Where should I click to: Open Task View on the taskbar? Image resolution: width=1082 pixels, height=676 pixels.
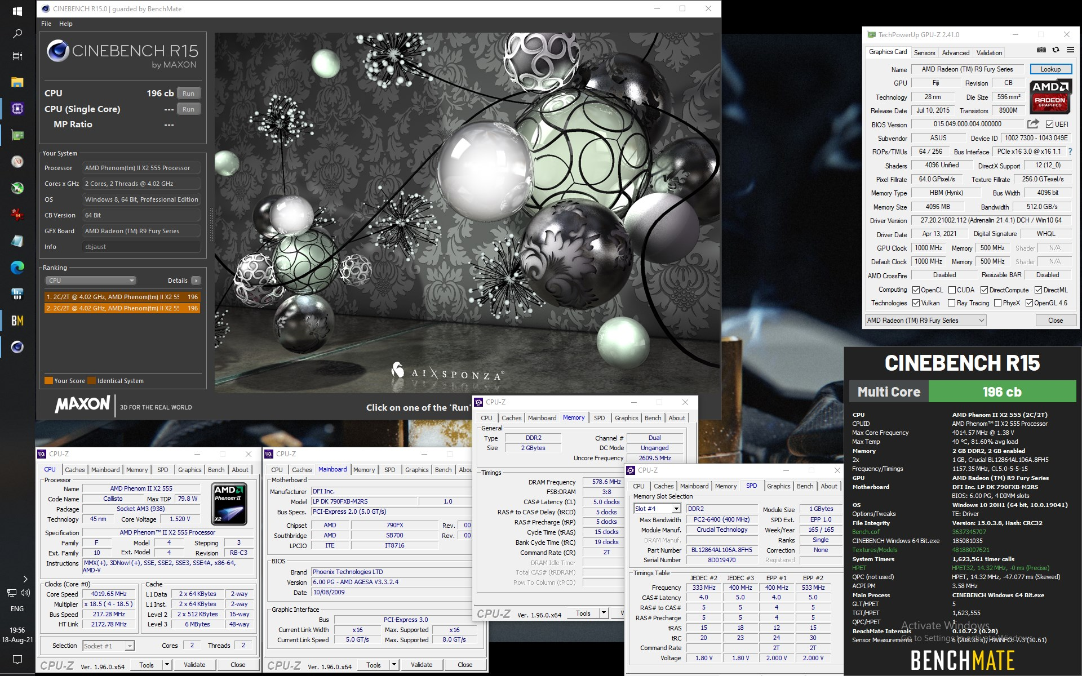(x=17, y=56)
